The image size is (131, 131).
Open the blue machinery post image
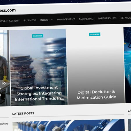tap(68, 125)
